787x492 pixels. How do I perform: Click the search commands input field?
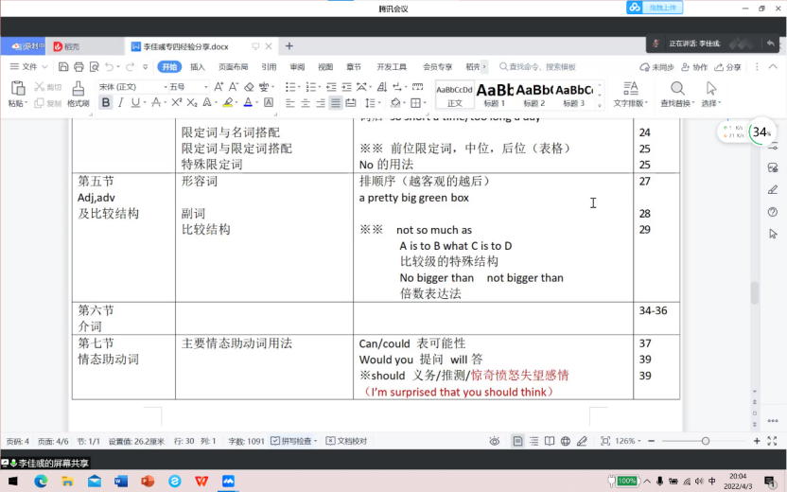(x=542, y=67)
